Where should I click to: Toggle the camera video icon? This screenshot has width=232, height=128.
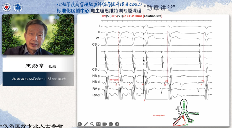105,124
